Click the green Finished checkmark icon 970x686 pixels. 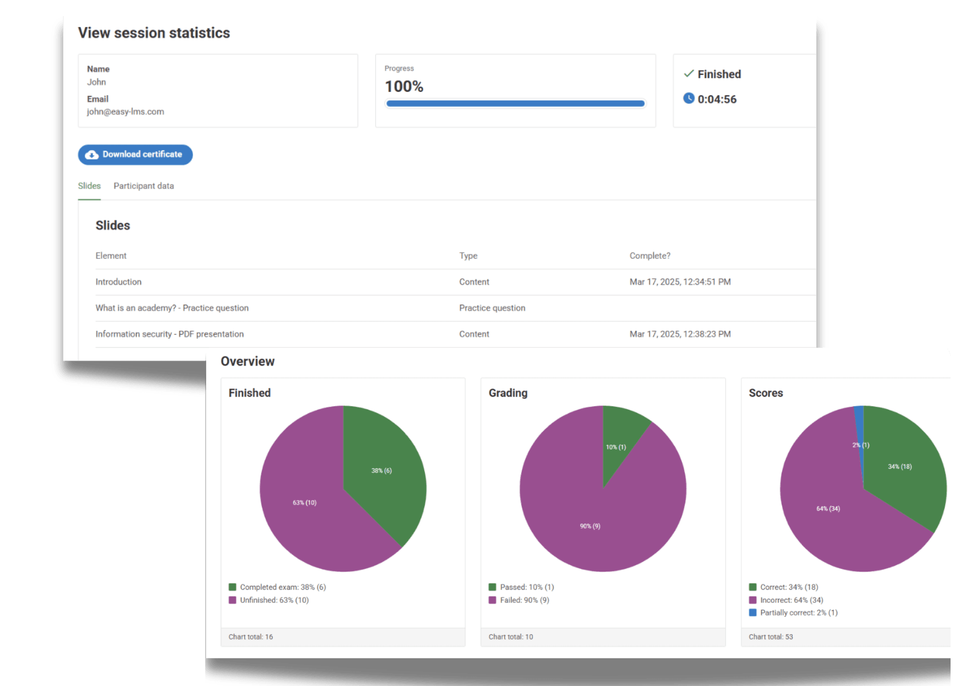click(689, 74)
